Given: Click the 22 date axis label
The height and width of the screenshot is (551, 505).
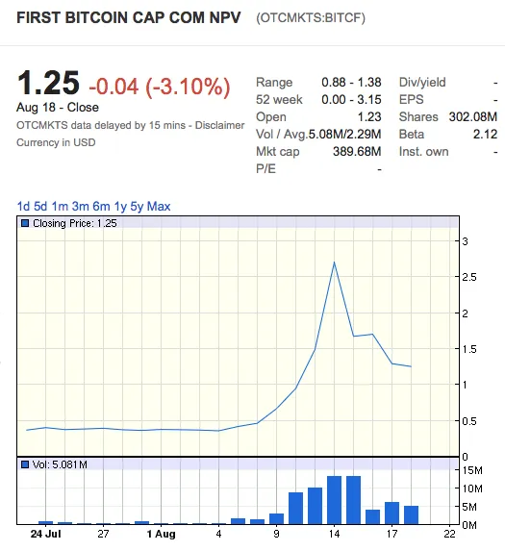Looking at the screenshot, I should 449,534.
